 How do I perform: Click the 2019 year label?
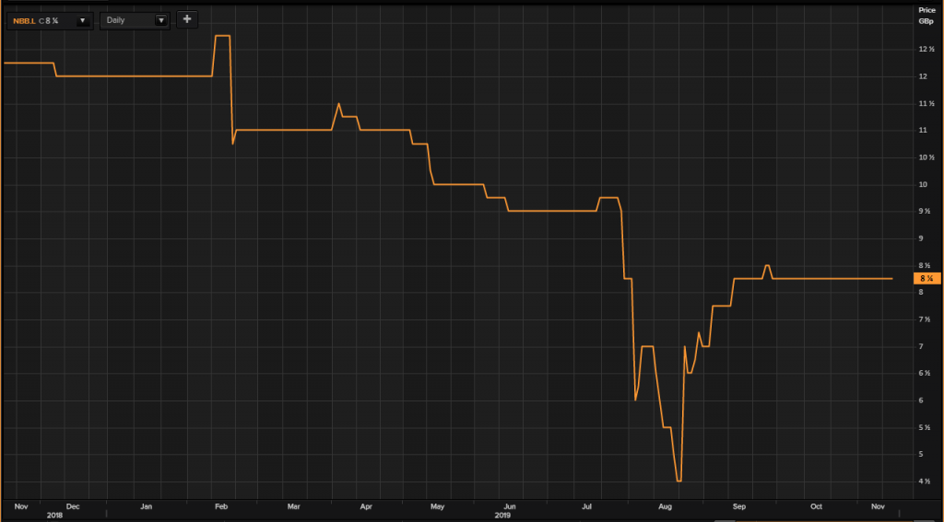502,516
